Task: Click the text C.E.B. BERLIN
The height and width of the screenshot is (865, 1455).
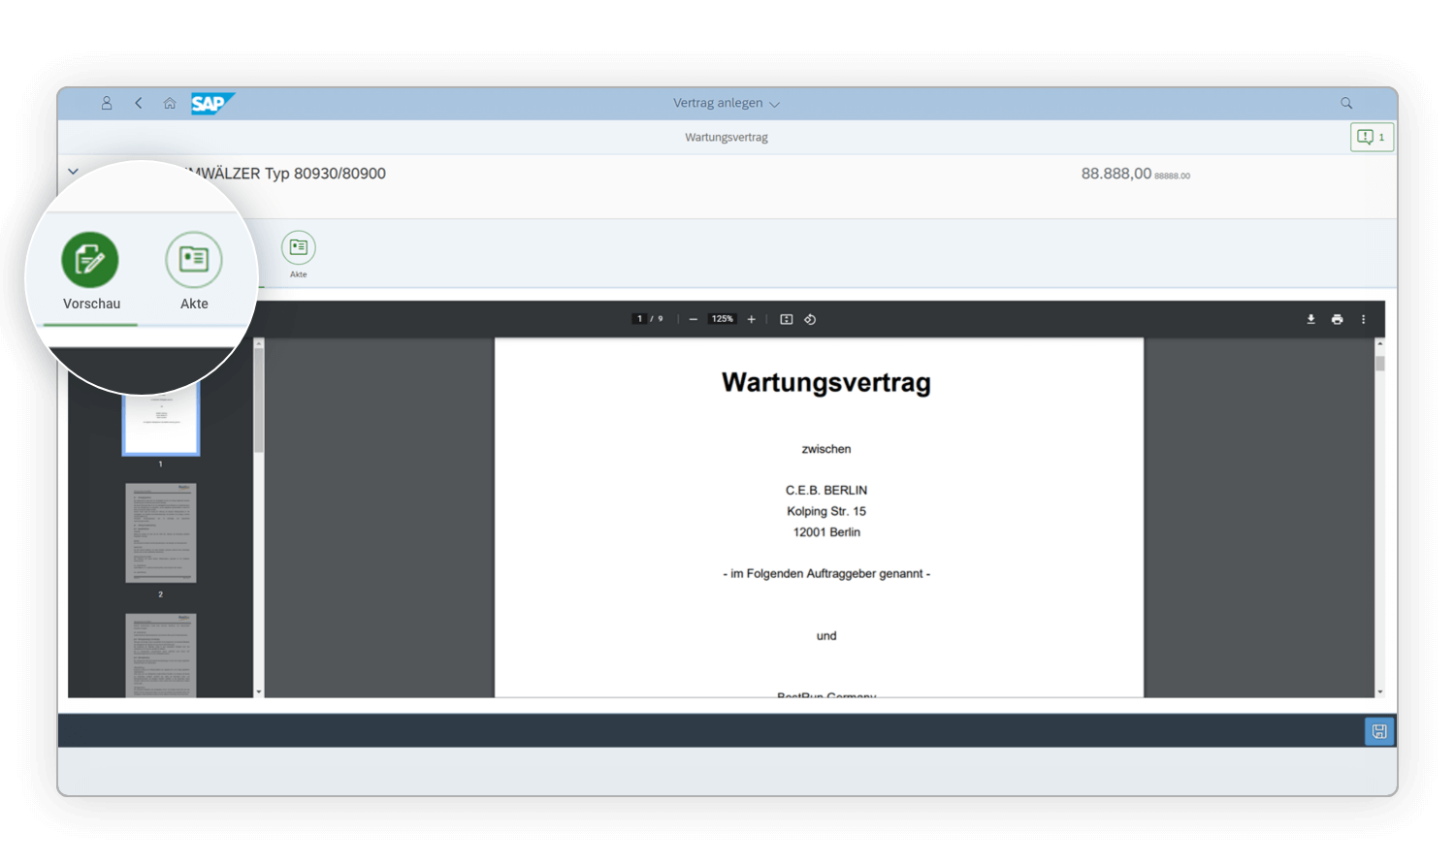Action: pyautogui.click(x=826, y=491)
